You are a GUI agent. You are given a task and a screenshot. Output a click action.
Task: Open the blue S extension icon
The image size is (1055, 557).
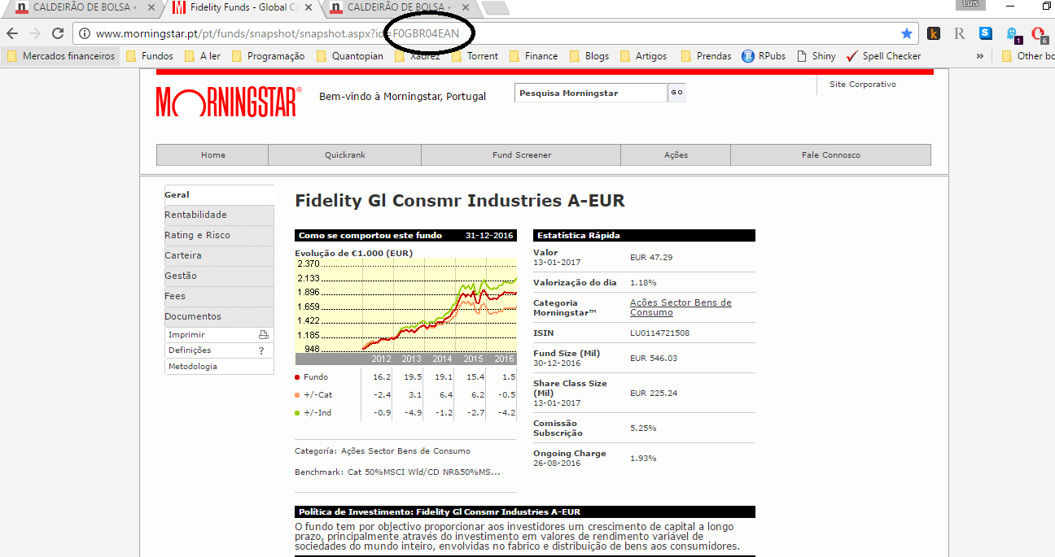pos(986,33)
